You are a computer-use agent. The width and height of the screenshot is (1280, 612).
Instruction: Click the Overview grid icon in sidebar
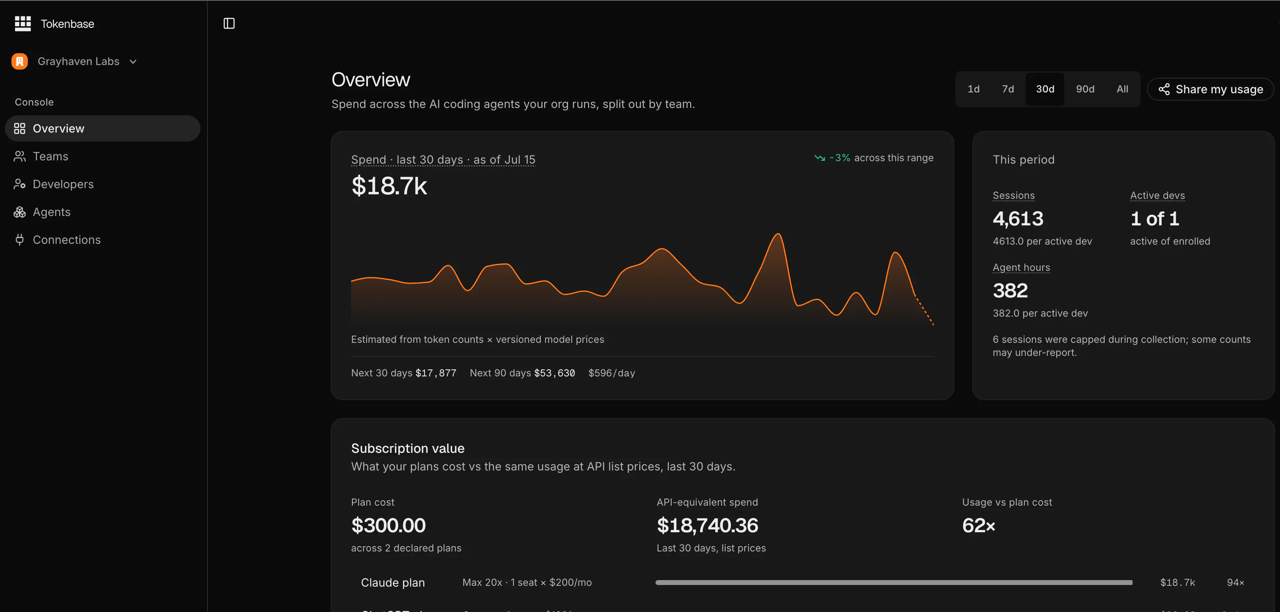pyautogui.click(x=19, y=128)
